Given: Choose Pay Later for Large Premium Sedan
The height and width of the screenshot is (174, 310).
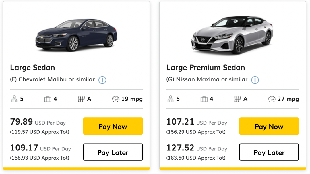Looking at the screenshot, I should click(x=269, y=152).
